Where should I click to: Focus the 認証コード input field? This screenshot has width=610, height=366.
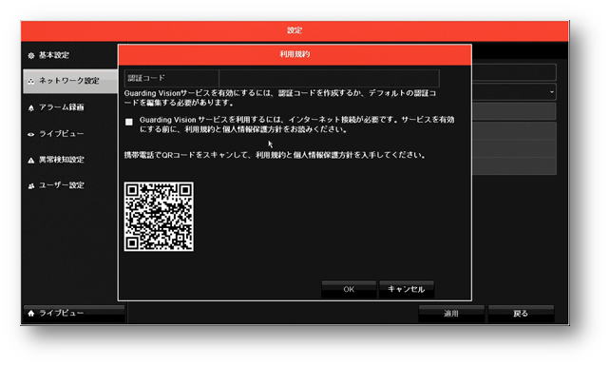pyautogui.click(x=329, y=78)
